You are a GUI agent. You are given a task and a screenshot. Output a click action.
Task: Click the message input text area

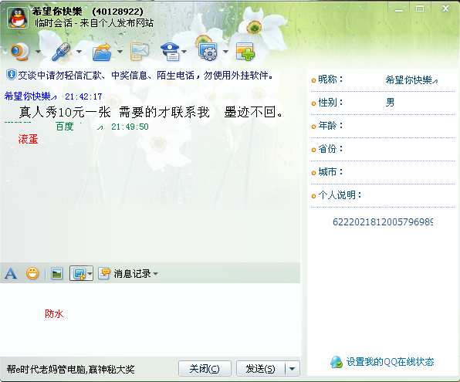tap(151, 319)
